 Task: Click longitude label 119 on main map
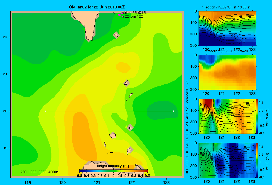tap(28, 183)
